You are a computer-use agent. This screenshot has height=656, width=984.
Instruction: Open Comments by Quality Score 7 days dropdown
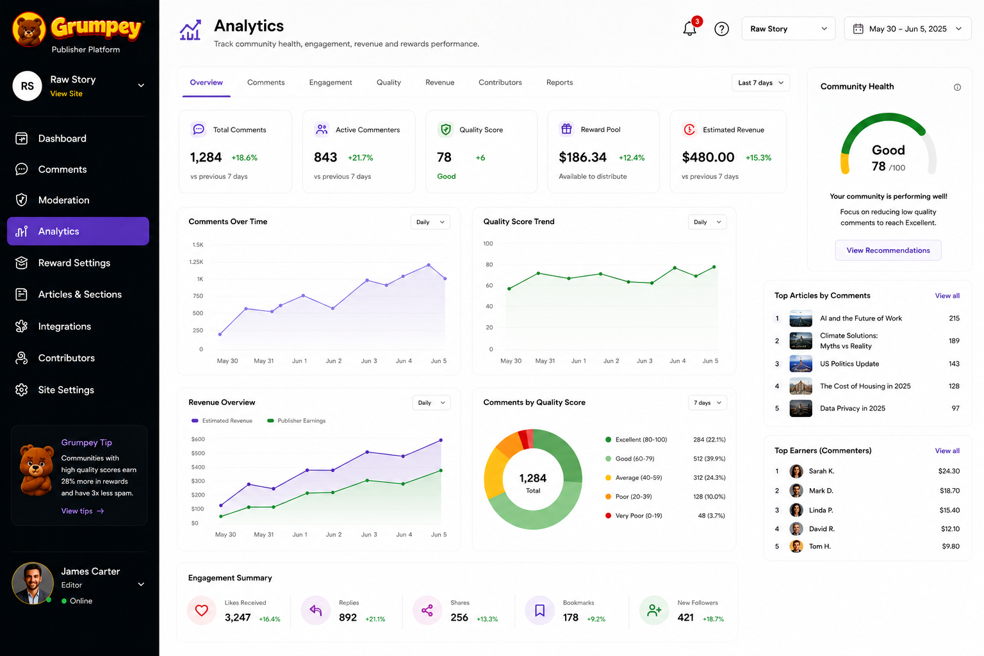(x=707, y=403)
